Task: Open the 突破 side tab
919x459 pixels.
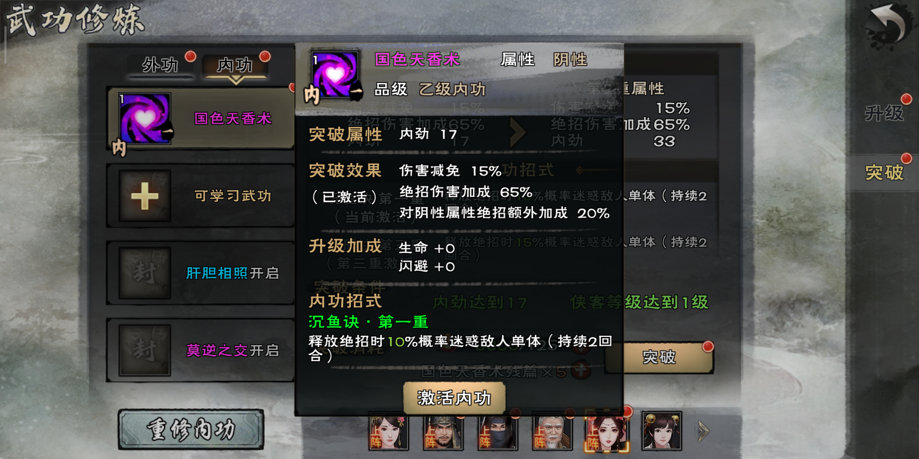Action: coord(884,173)
